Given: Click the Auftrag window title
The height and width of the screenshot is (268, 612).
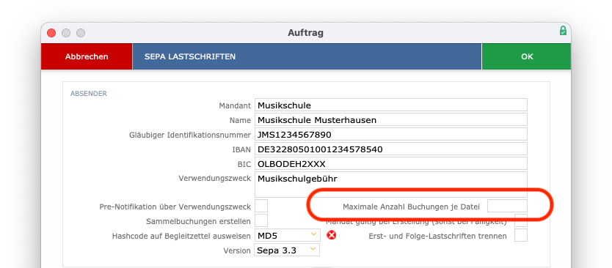Looking at the screenshot, I should coord(305,33).
